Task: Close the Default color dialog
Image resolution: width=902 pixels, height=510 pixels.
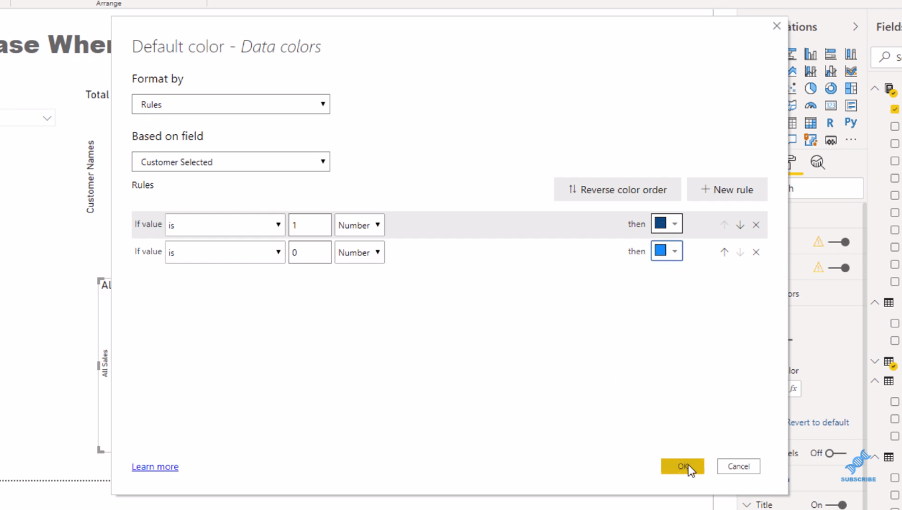Action: 776,26
